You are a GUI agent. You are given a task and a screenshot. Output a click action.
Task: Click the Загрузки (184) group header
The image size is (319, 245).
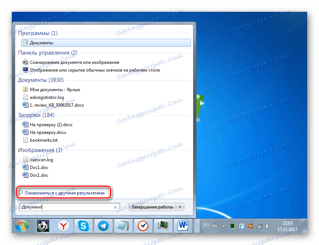click(x=37, y=115)
